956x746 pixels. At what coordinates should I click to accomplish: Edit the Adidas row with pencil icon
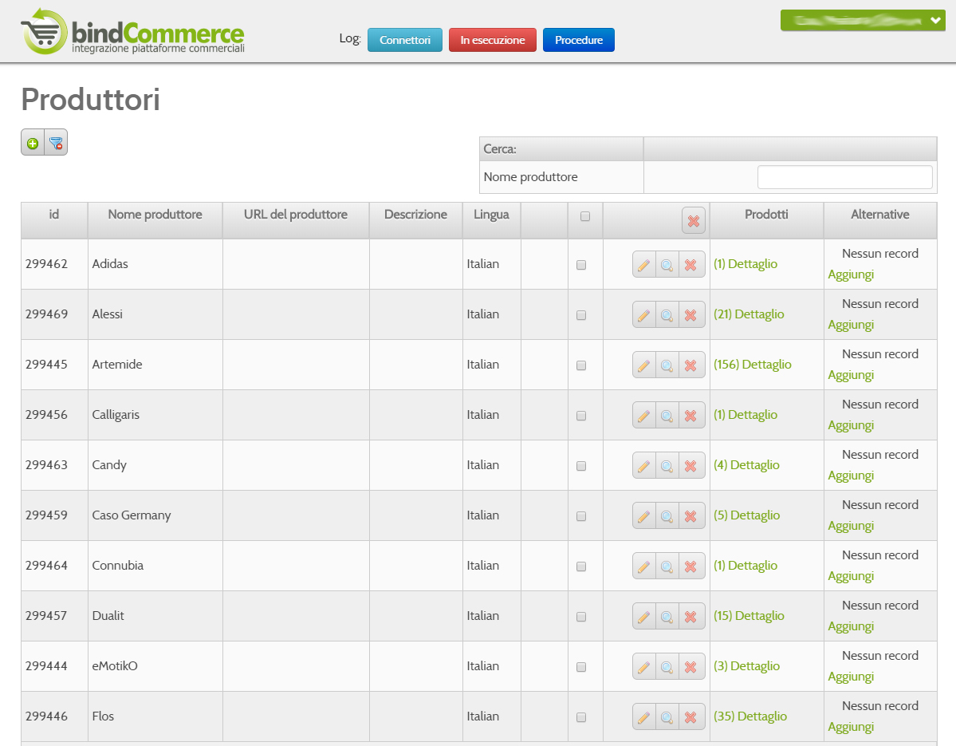click(643, 265)
